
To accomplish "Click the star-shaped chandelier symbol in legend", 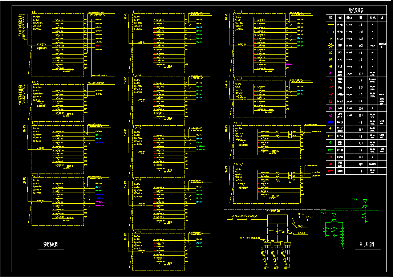I will tap(331, 45).
